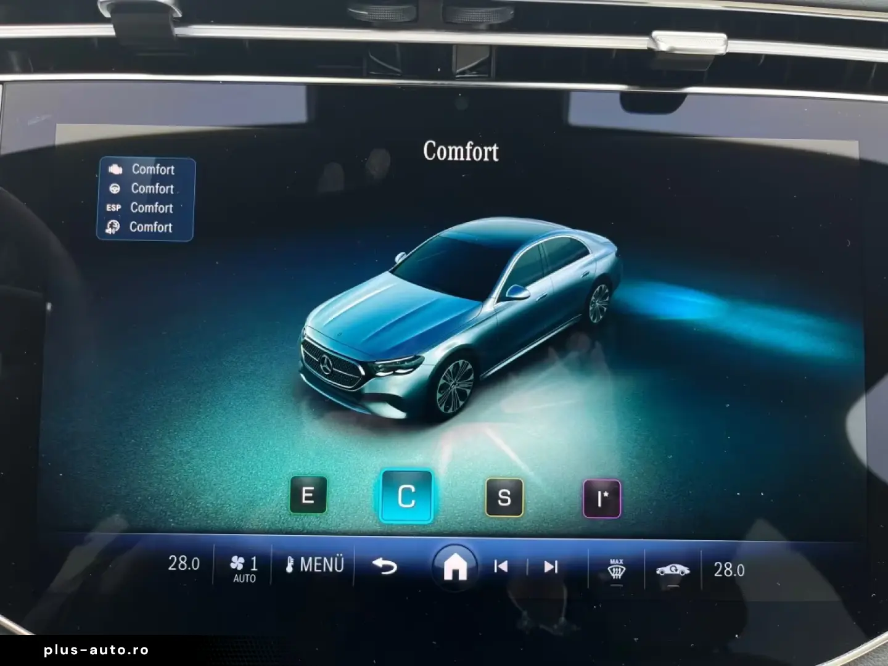The height and width of the screenshot is (666, 888).
Task: Select the Sport (S) drive mode
Action: 503,495
